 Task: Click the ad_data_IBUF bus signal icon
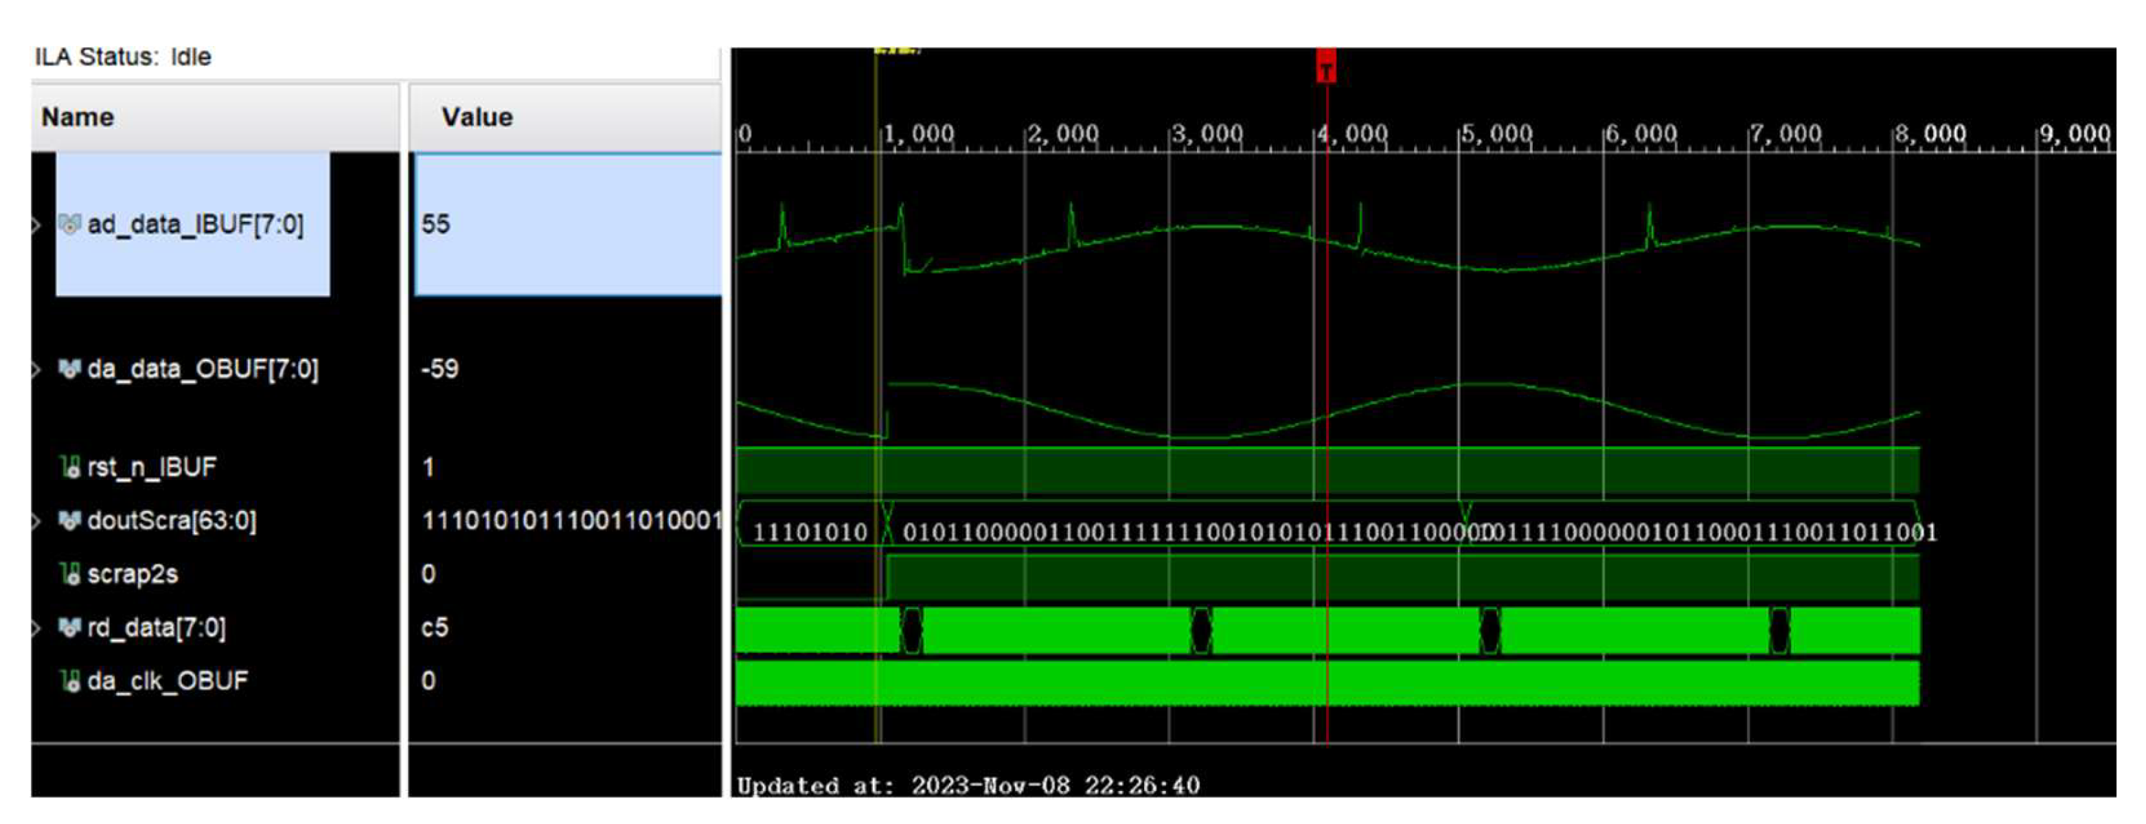click(x=69, y=223)
